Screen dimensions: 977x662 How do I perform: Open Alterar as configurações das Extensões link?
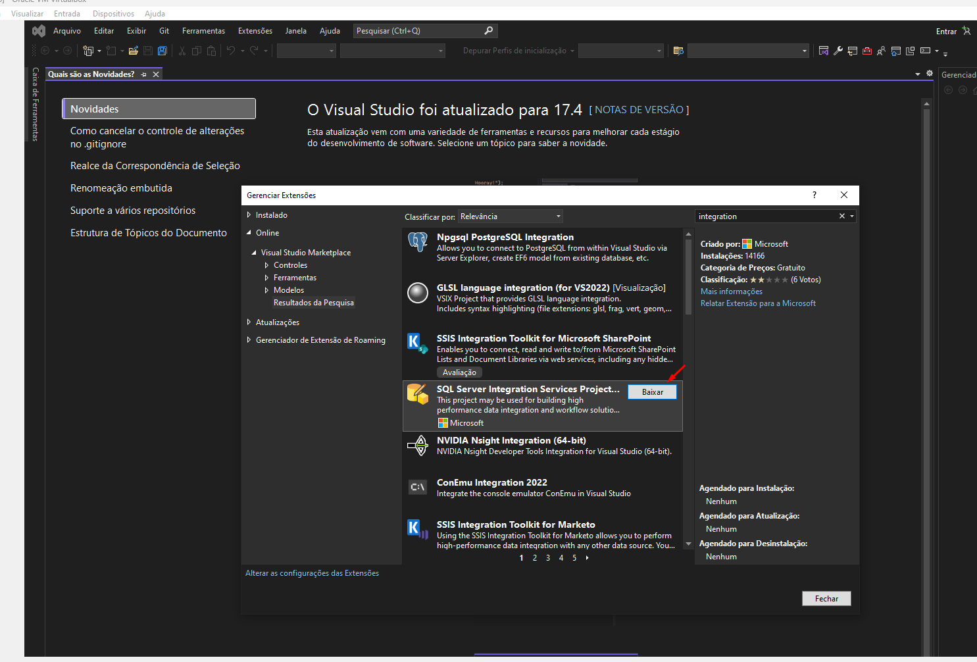click(x=312, y=573)
